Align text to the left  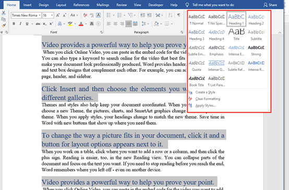(109, 23)
